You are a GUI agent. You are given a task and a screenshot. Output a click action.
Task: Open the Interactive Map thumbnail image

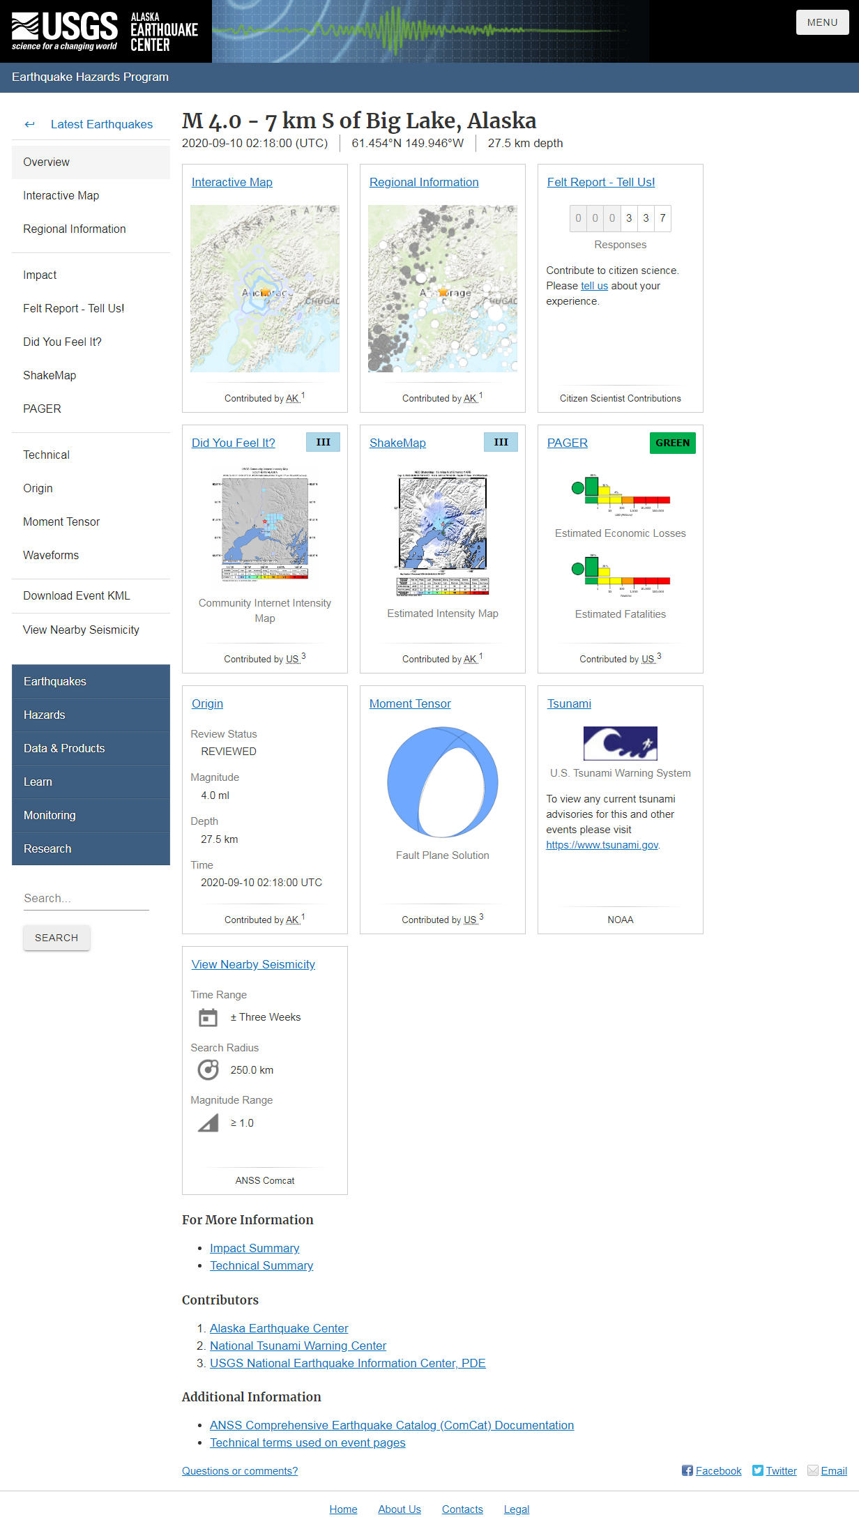(x=265, y=289)
